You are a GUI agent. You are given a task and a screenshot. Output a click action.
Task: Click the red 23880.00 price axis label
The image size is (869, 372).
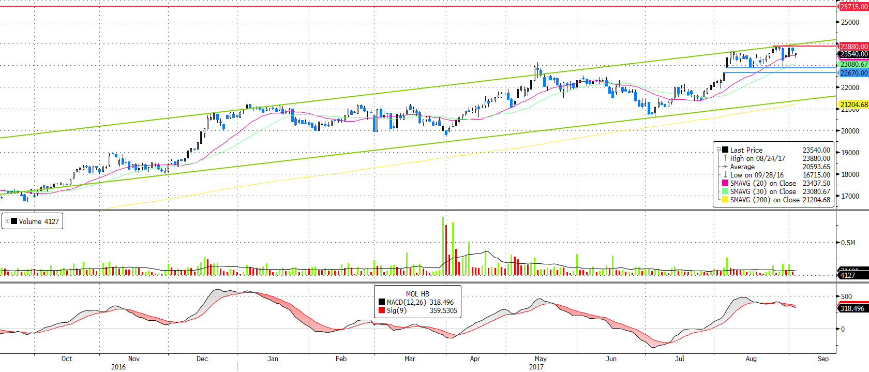(x=853, y=47)
